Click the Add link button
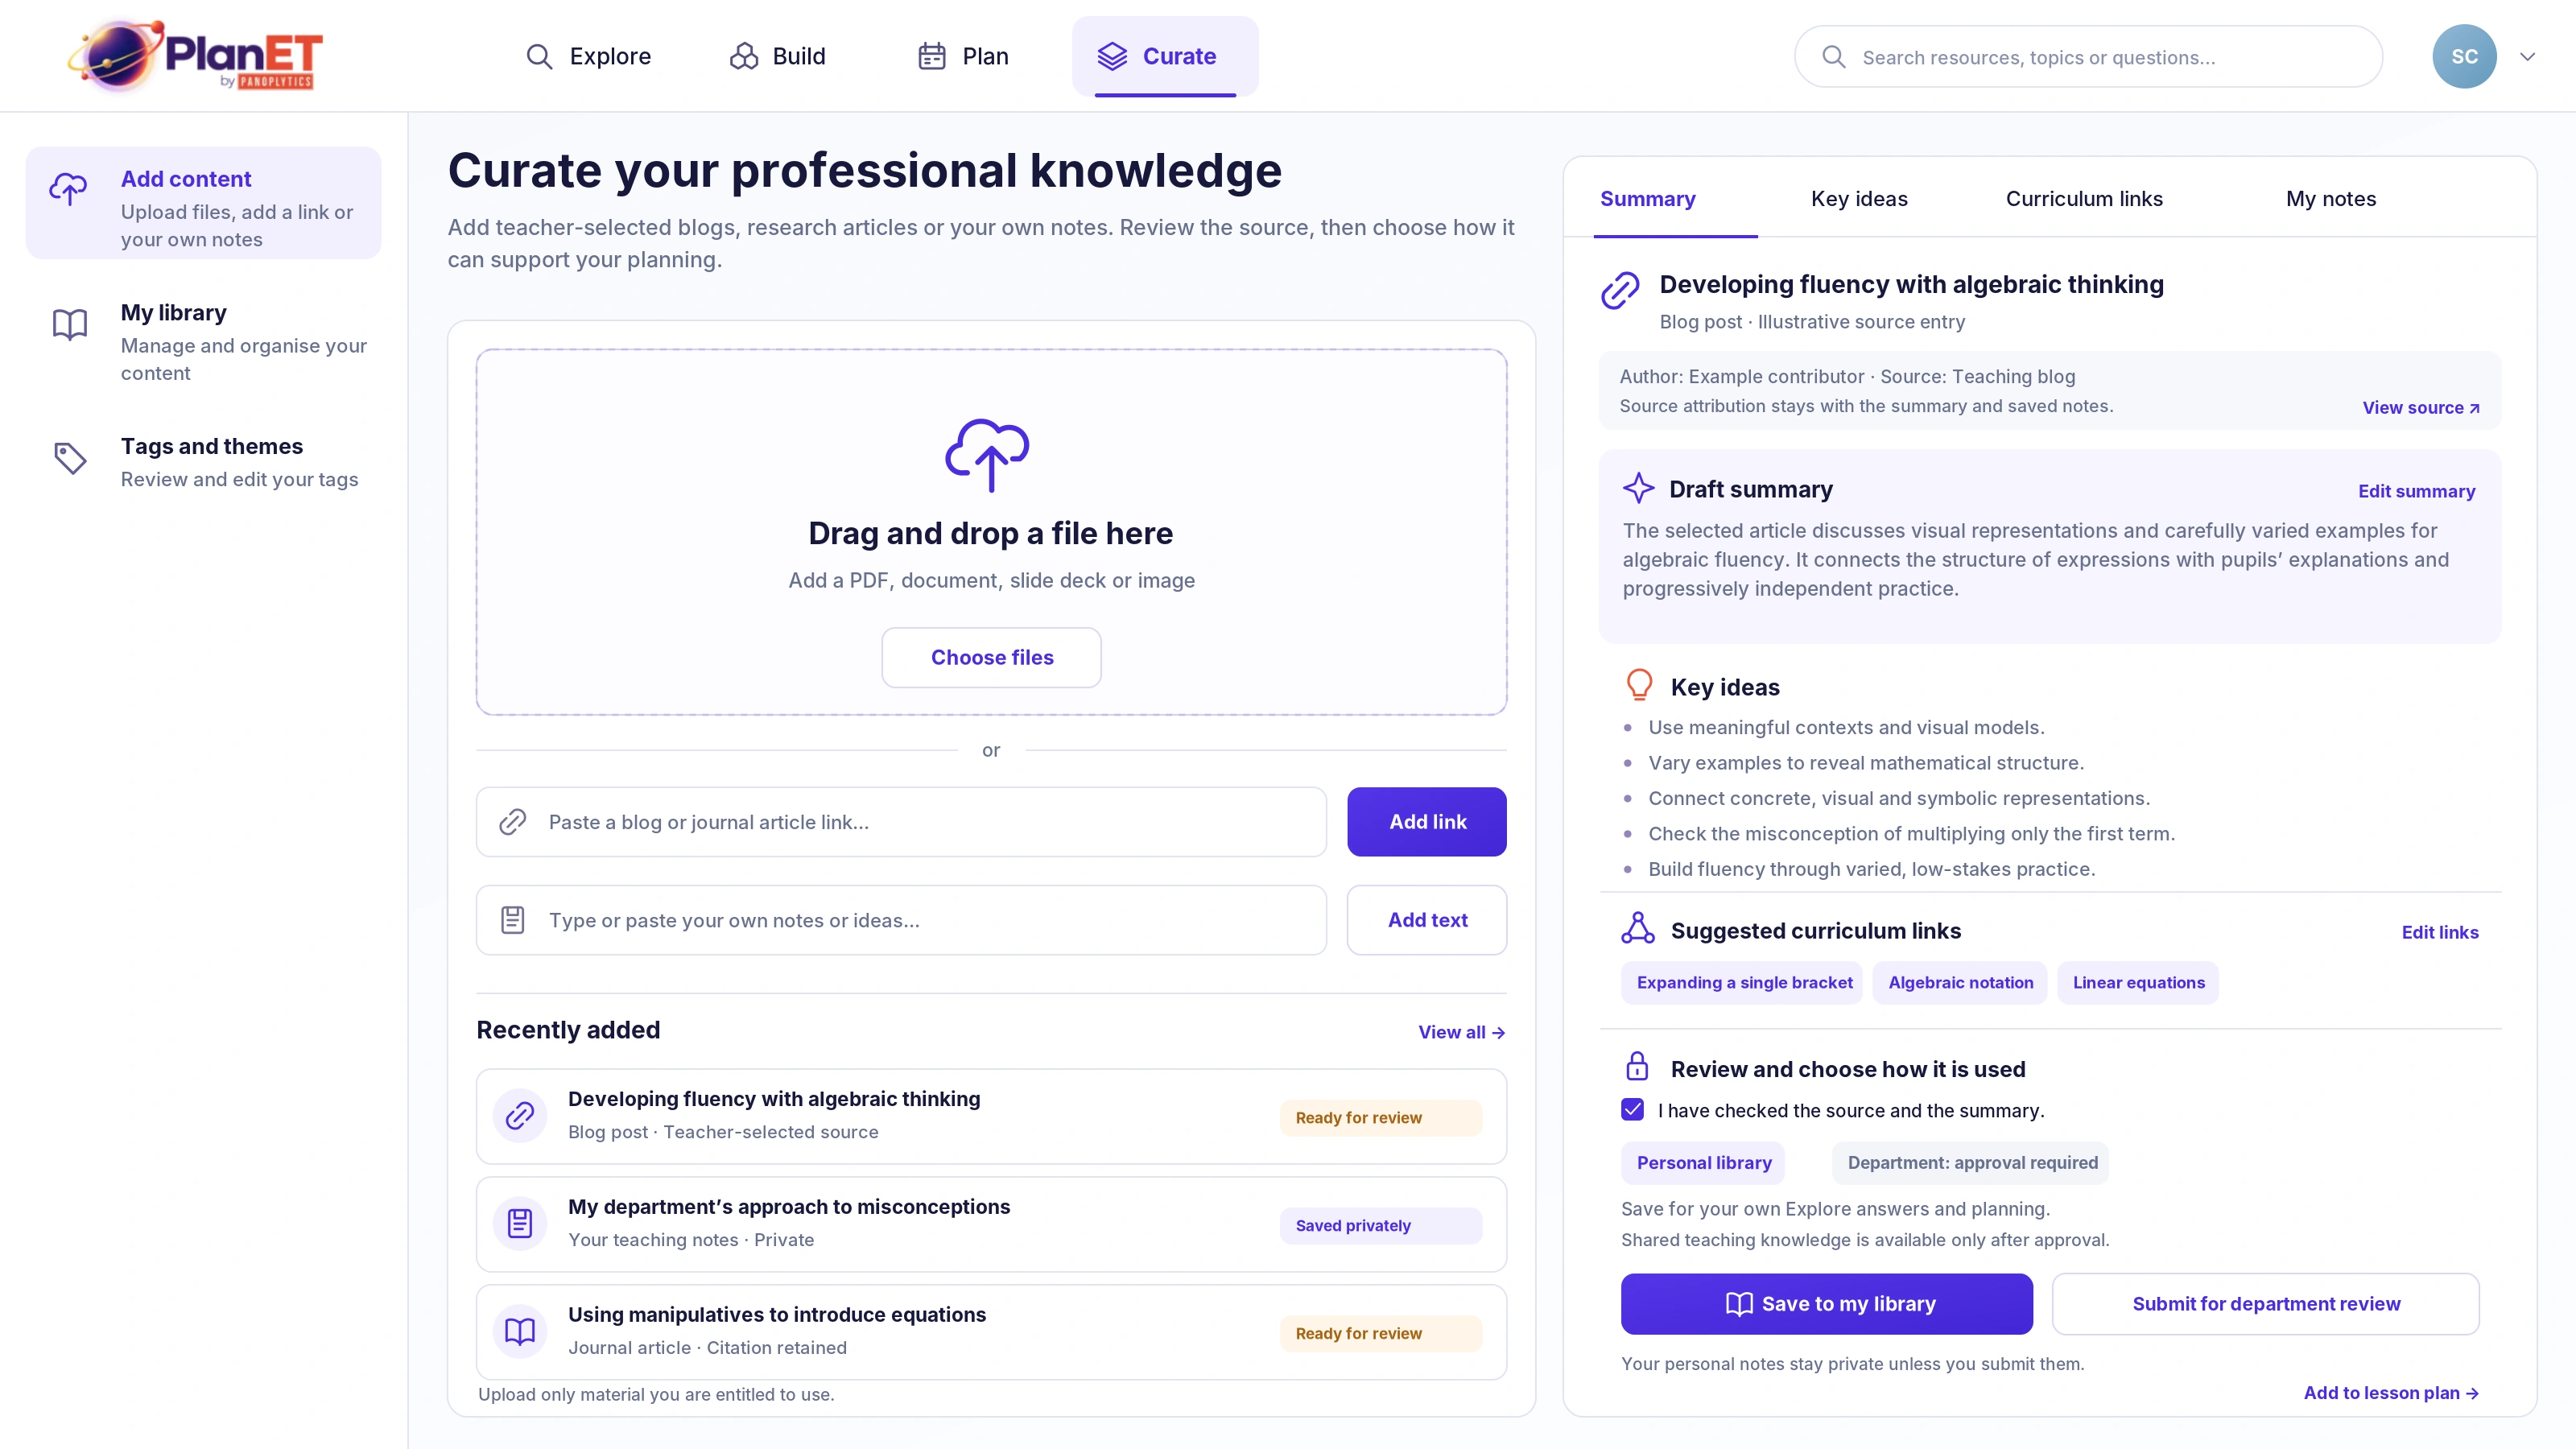This screenshot has height=1449, width=2576. click(x=1427, y=822)
